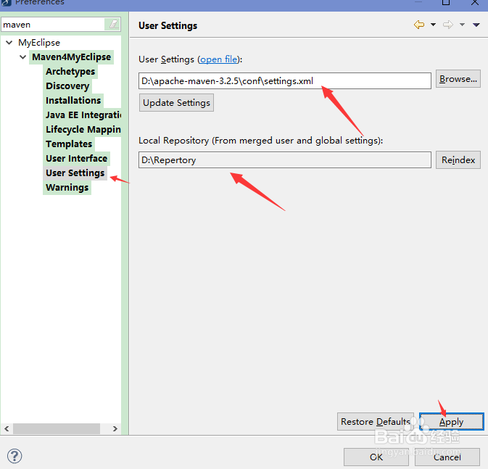Click the Cancel button
This screenshot has height=469, width=488.
(x=447, y=457)
